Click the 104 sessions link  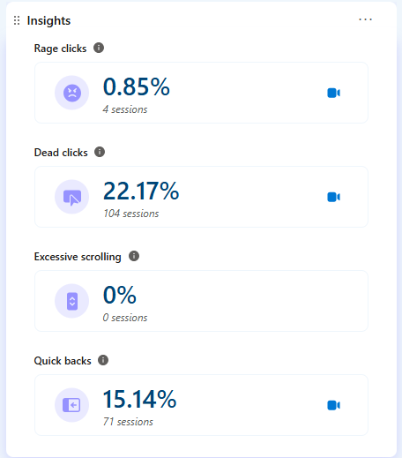click(131, 214)
